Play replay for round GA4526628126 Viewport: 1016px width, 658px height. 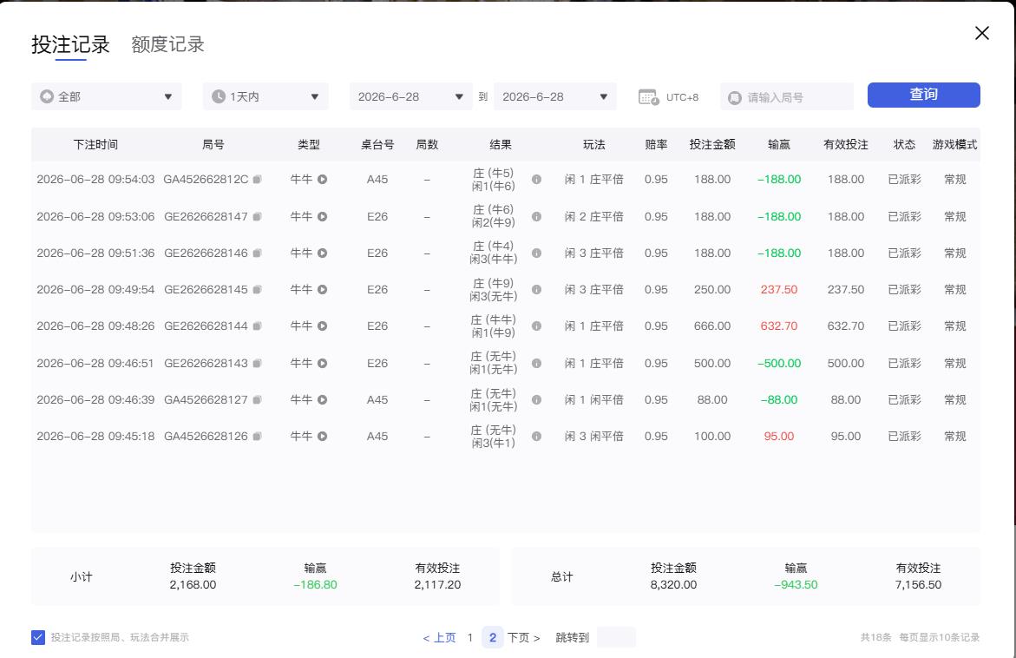[322, 437]
